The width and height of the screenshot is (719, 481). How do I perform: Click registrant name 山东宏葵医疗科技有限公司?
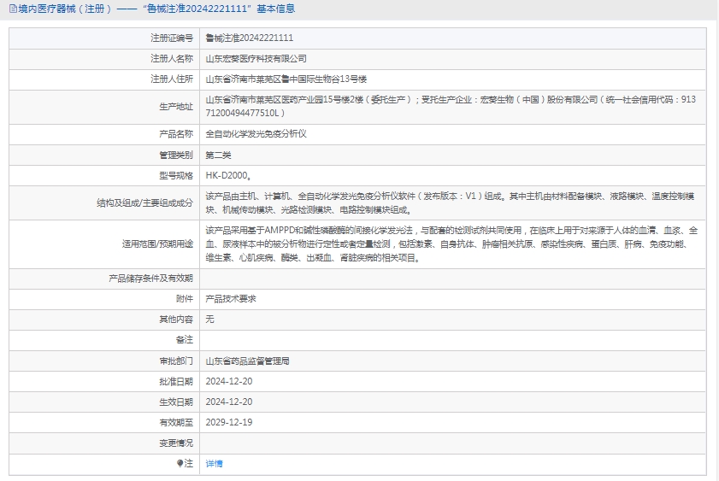point(256,59)
